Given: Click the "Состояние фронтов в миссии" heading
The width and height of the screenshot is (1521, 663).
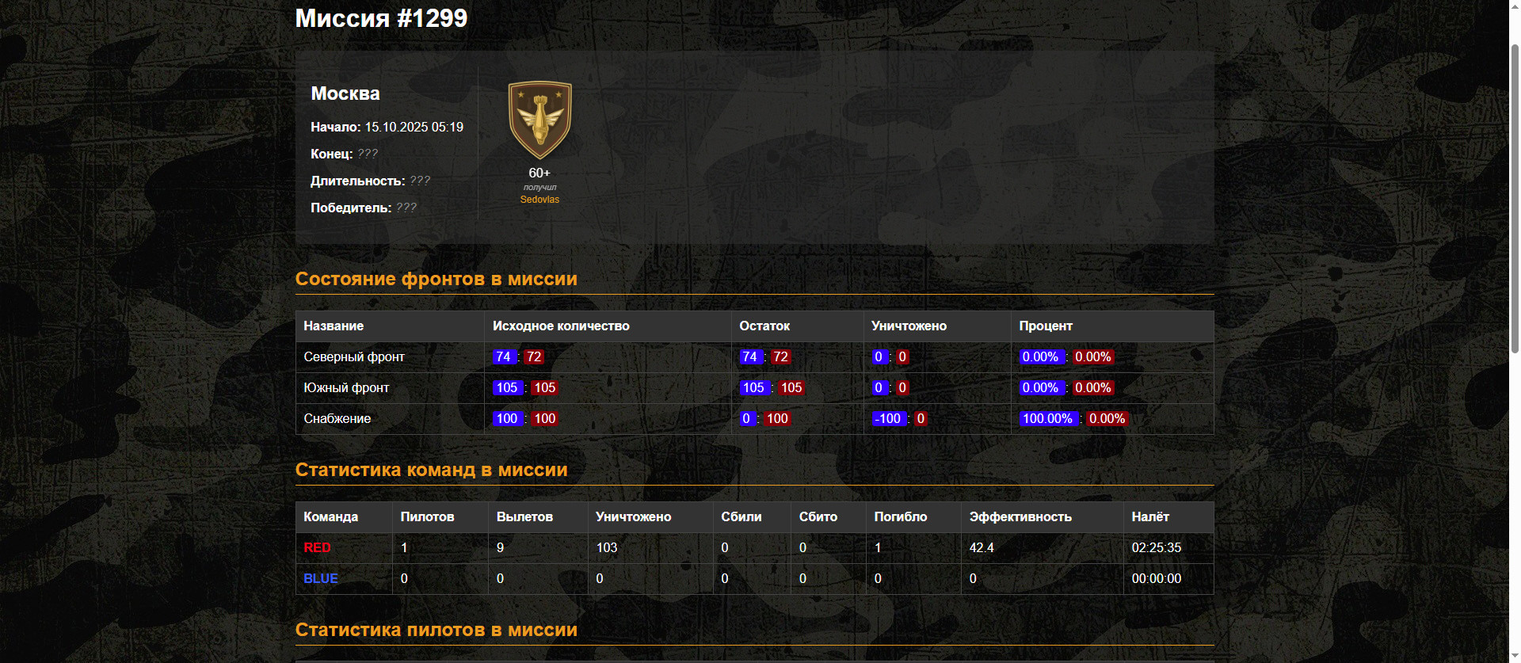Looking at the screenshot, I should (x=436, y=279).
